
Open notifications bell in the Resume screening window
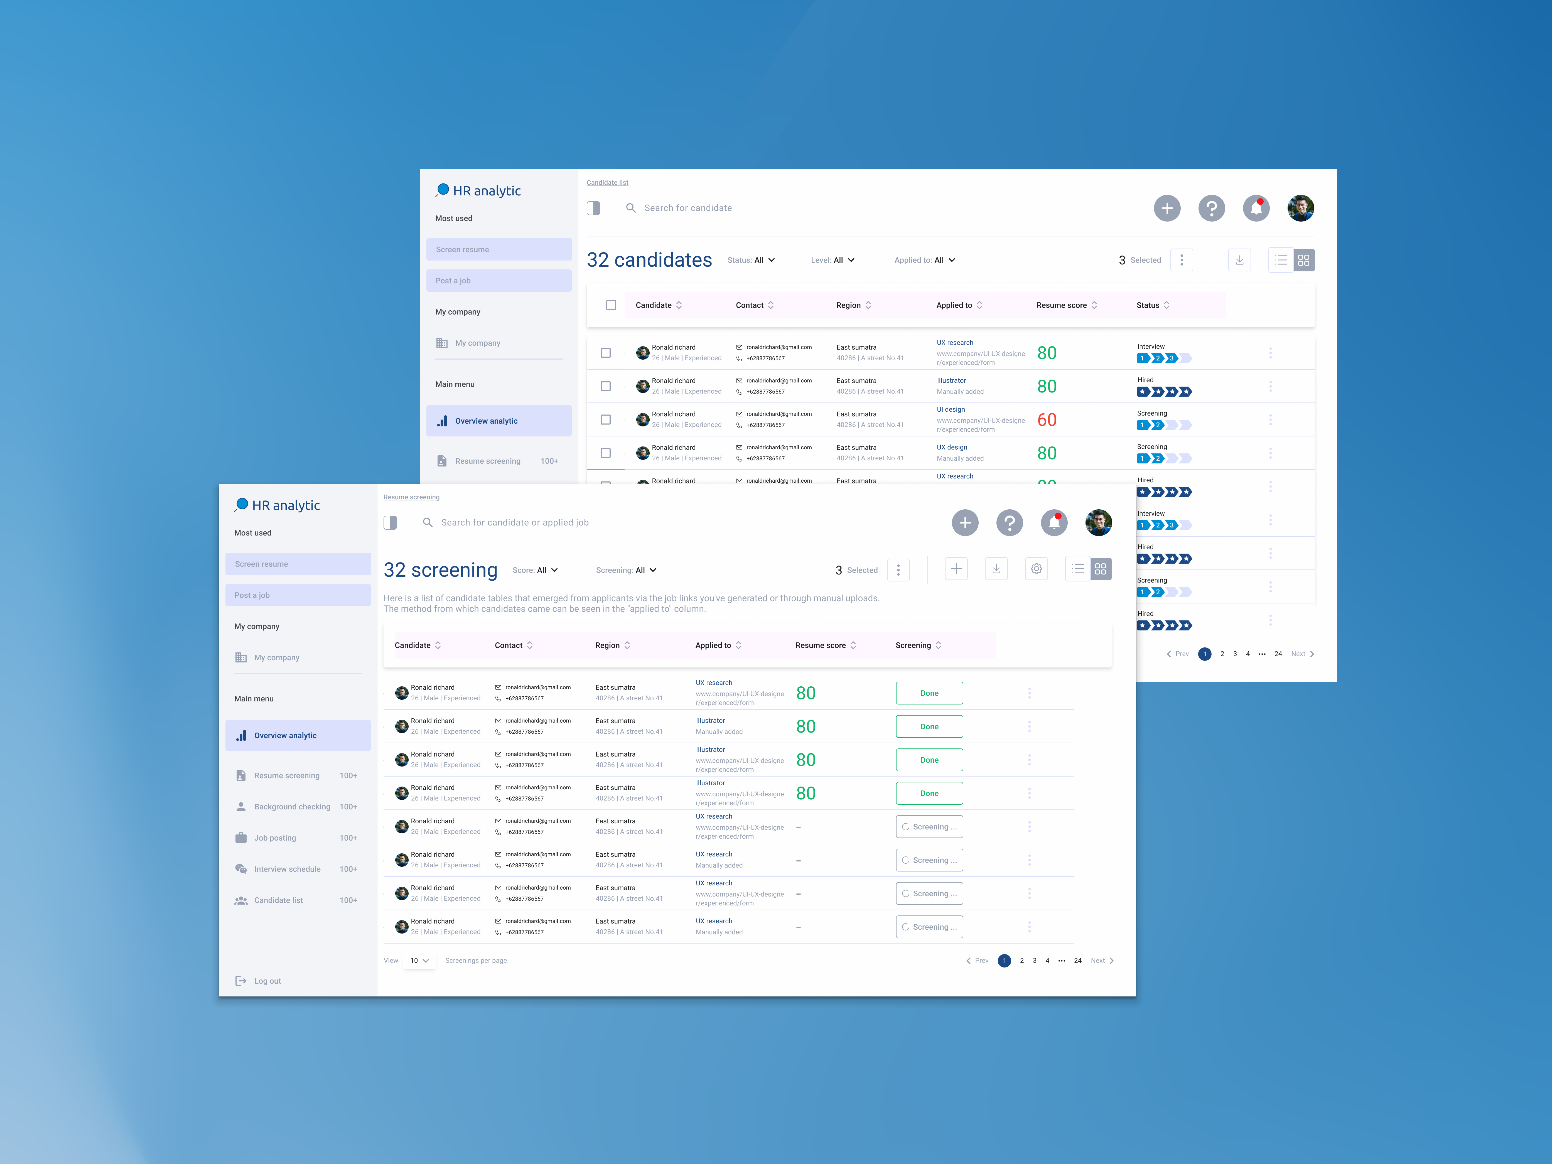[x=1054, y=523]
